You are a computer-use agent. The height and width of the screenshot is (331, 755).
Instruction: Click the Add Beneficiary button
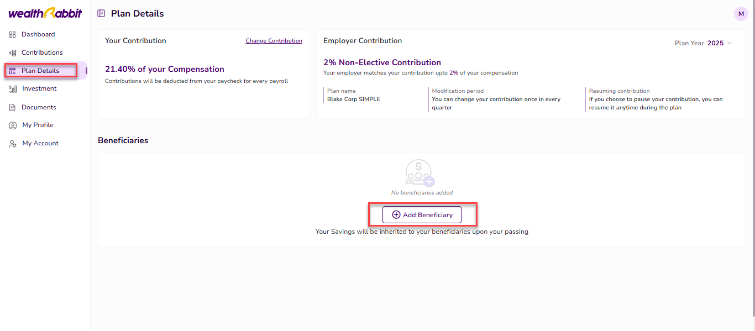422,214
